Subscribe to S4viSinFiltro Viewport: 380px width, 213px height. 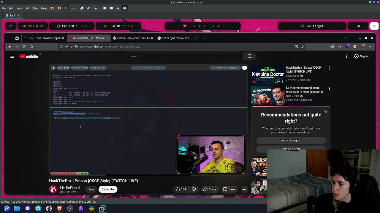[108, 189]
